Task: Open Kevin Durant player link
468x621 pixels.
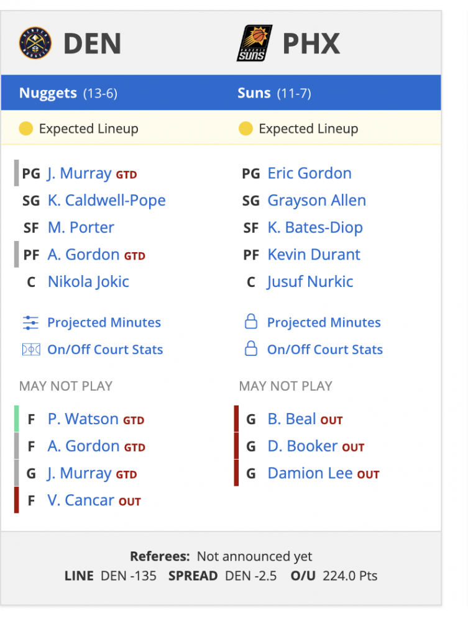Action: coord(314,255)
